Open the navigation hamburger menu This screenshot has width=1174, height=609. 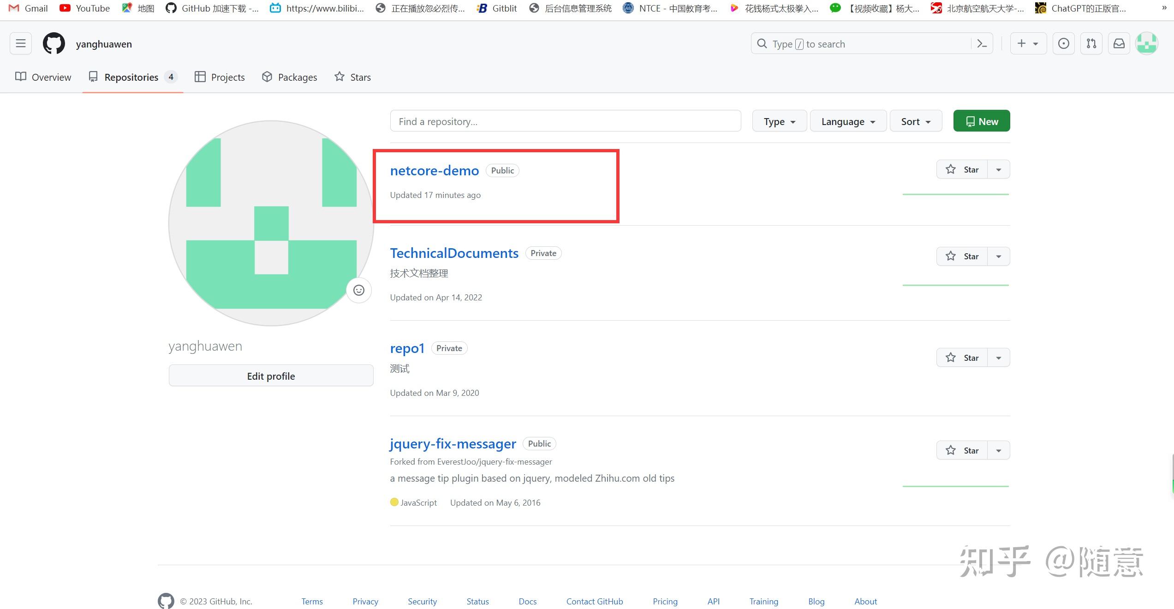click(x=20, y=43)
